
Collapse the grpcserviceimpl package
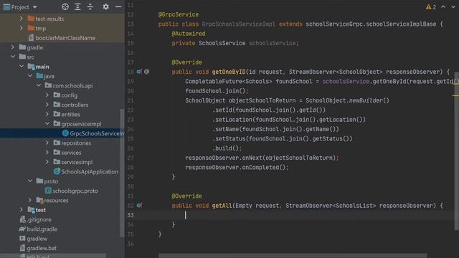(x=47, y=124)
